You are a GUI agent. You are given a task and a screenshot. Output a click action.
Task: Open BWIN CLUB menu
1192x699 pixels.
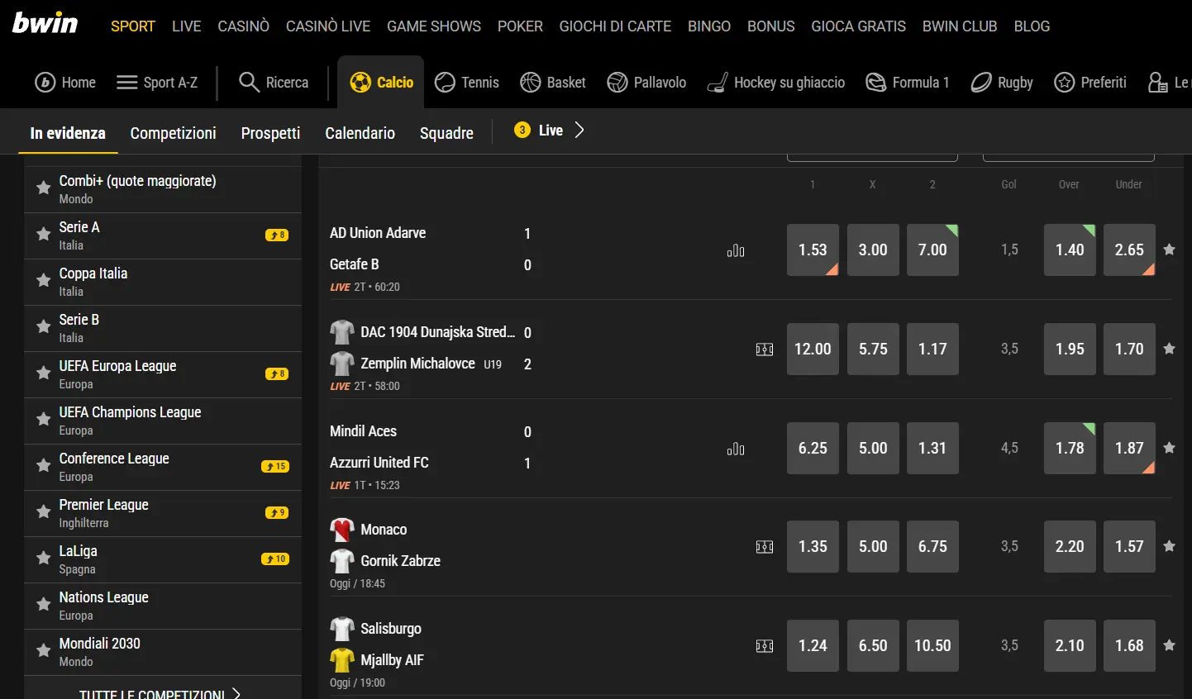click(960, 26)
